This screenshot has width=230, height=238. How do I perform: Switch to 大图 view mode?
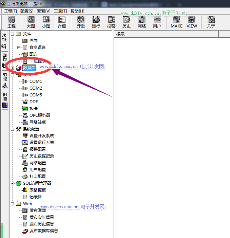point(31,22)
